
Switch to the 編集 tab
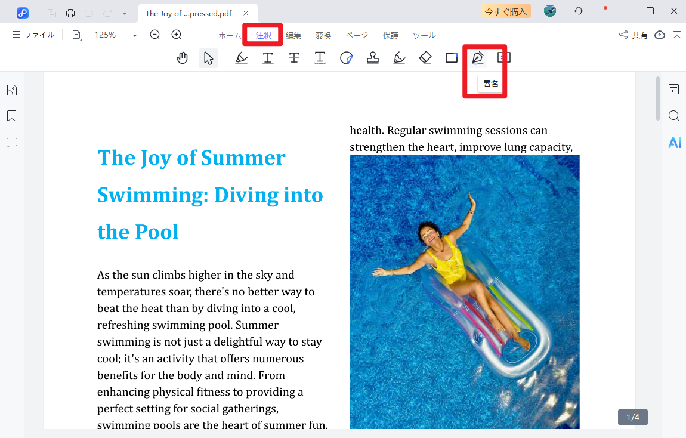coord(293,36)
